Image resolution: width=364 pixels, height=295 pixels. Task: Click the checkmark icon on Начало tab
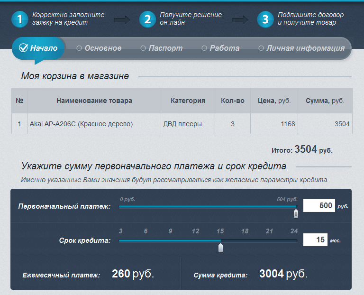23,48
